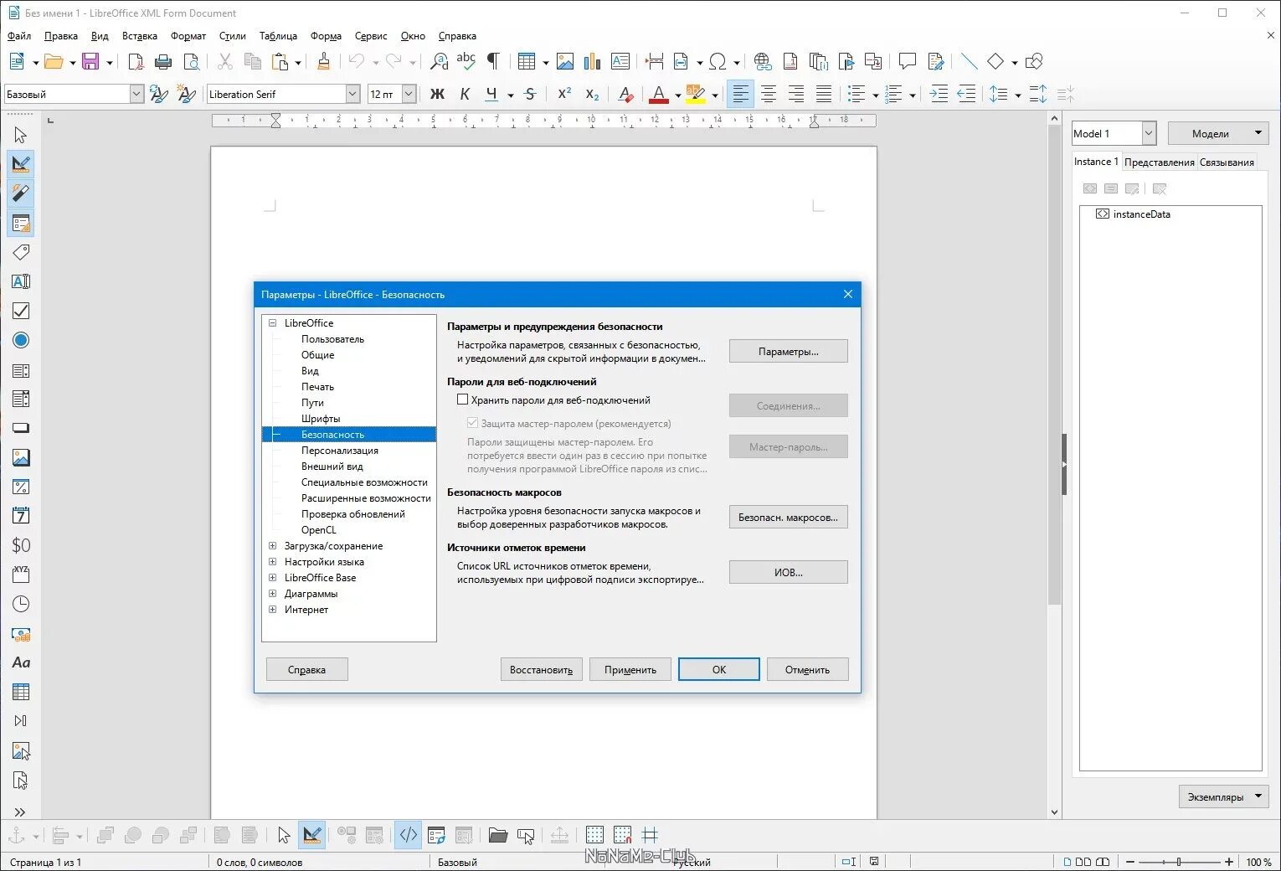1281x871 pixels.
Task: Open the Модели dropdown button
Action: (1218, 133)
